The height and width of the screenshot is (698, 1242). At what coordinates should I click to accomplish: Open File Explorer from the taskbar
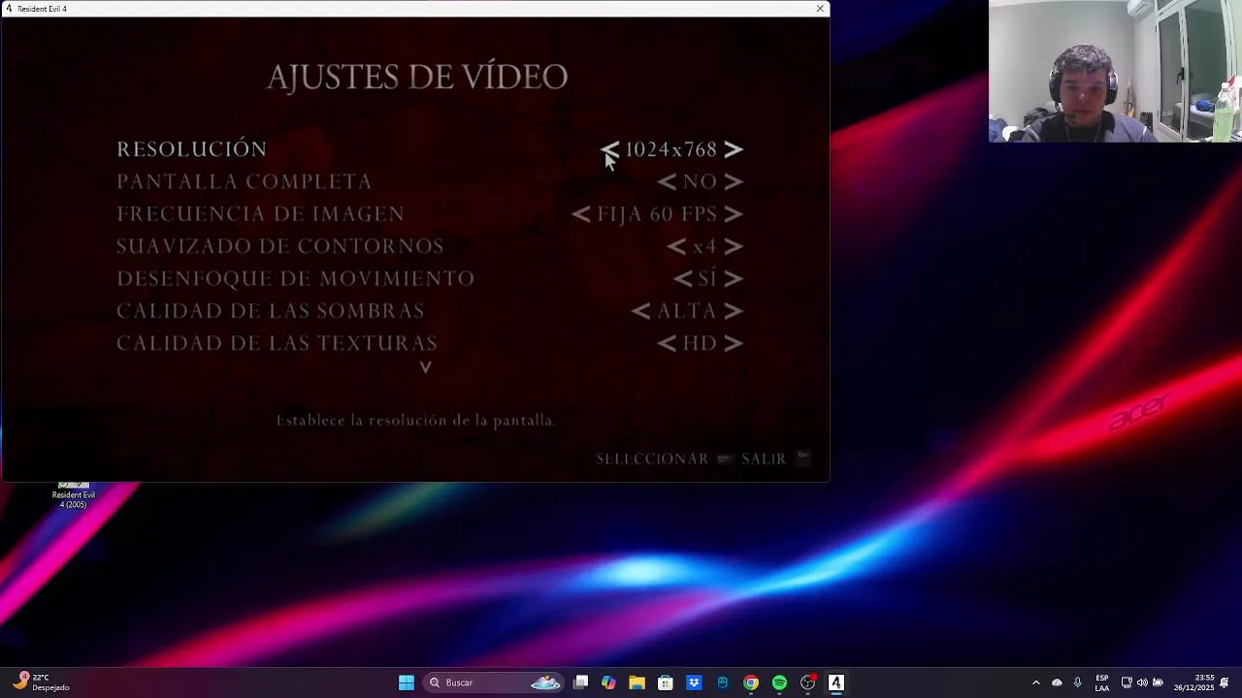pyautogui.click(x=637, y=682)
